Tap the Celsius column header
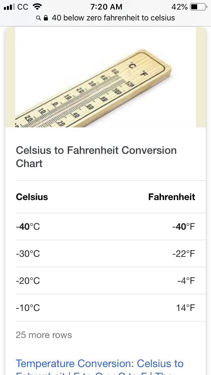This screenshot has height=375, width=211. click(x=32, y=197)
